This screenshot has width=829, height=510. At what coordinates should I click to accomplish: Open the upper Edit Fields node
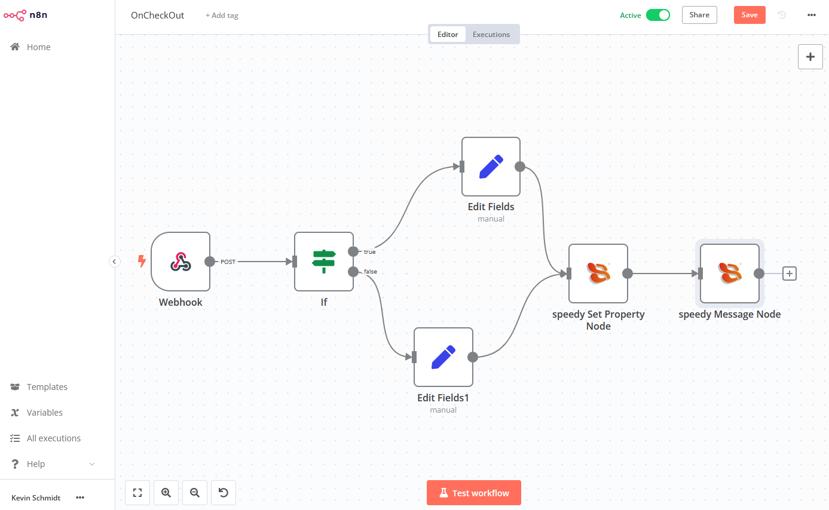[491, 167]
